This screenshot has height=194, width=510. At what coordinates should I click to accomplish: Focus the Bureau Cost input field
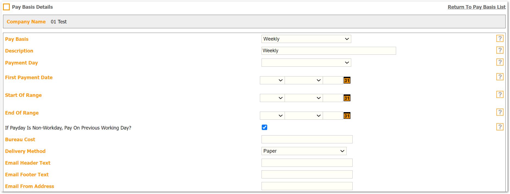(307, 139)
